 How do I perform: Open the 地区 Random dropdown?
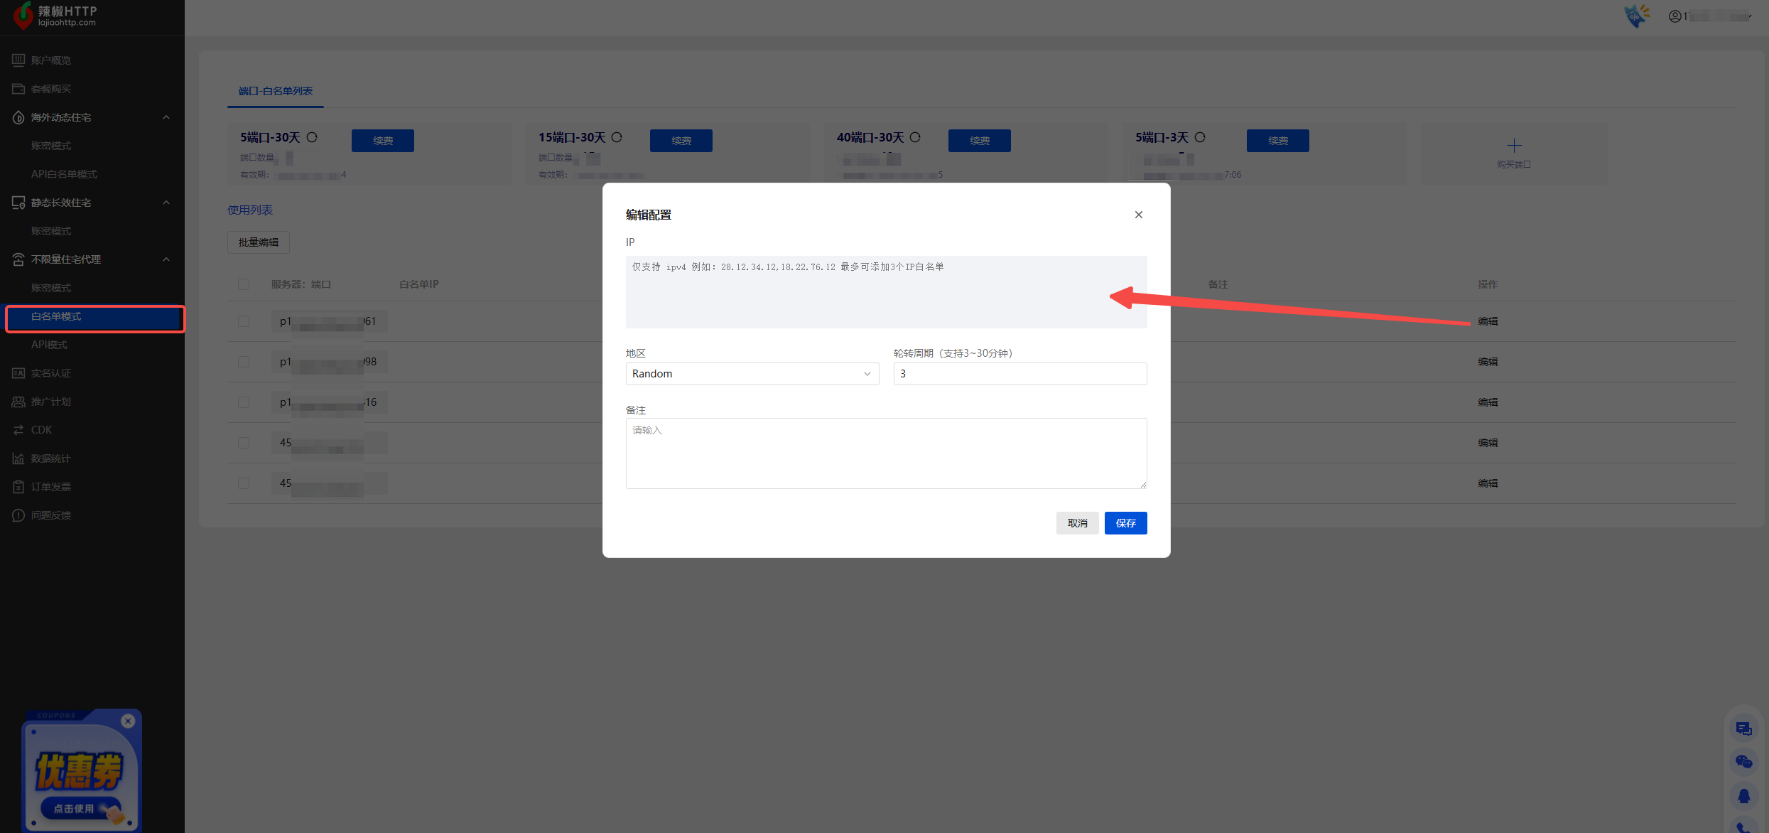point(752,374)
